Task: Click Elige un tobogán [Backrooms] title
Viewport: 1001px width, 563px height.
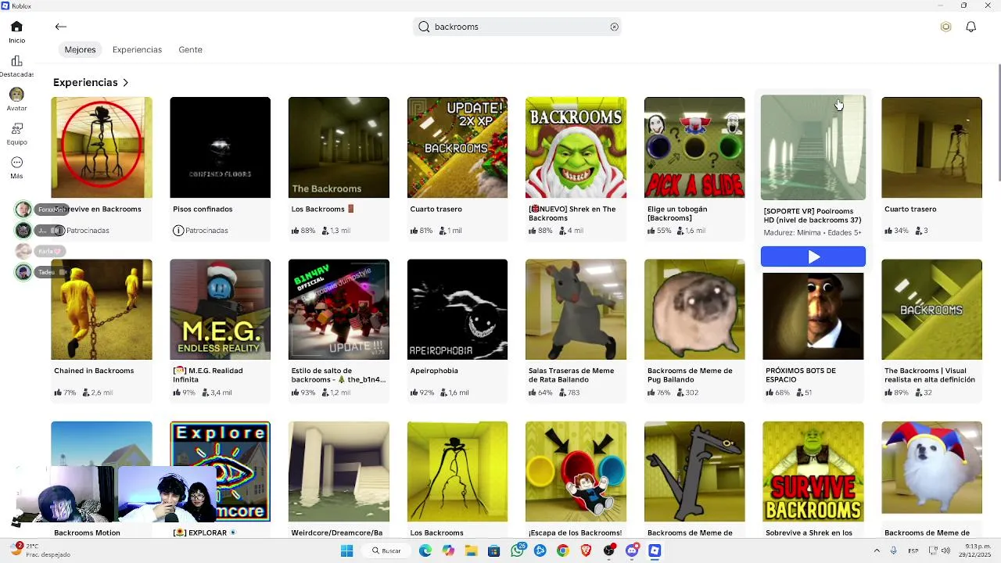Action: pyautogui.click(x=677, y=213)
